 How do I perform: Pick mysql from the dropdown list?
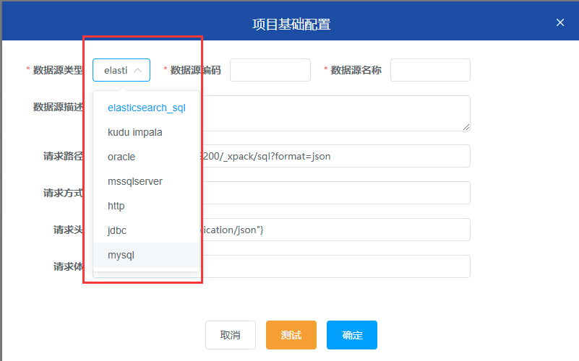121,255
